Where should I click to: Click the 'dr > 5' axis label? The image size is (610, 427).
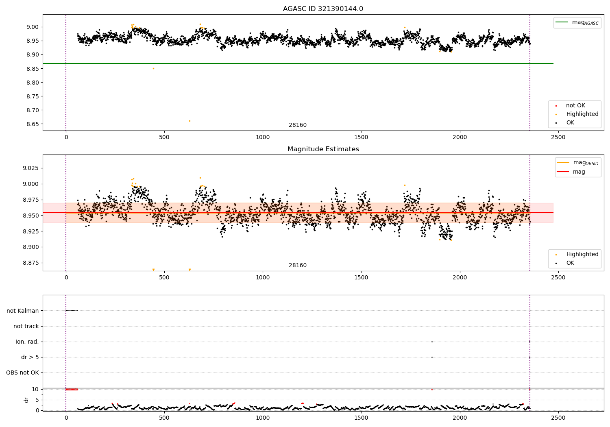[30, 357]
